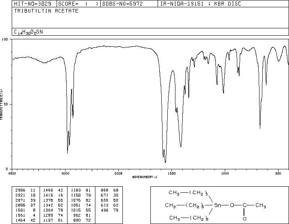
Task: Click the 500 tick label on wavenumber axis
Action: [278, 173]
